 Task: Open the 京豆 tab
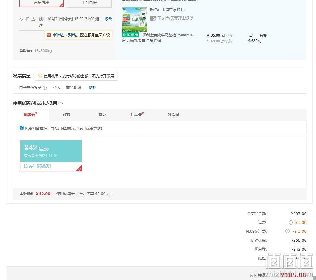102,115
